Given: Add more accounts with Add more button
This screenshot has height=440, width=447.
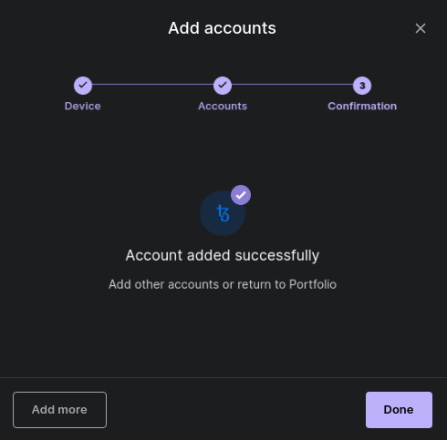Looking at the screenshot, I should tap(59, 410).
